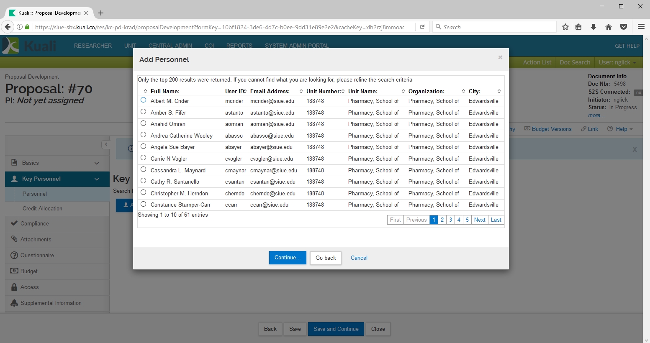Sort by City column arrows
The width and height of the screenshot is (650, 343).
click(x=498, y=91)
